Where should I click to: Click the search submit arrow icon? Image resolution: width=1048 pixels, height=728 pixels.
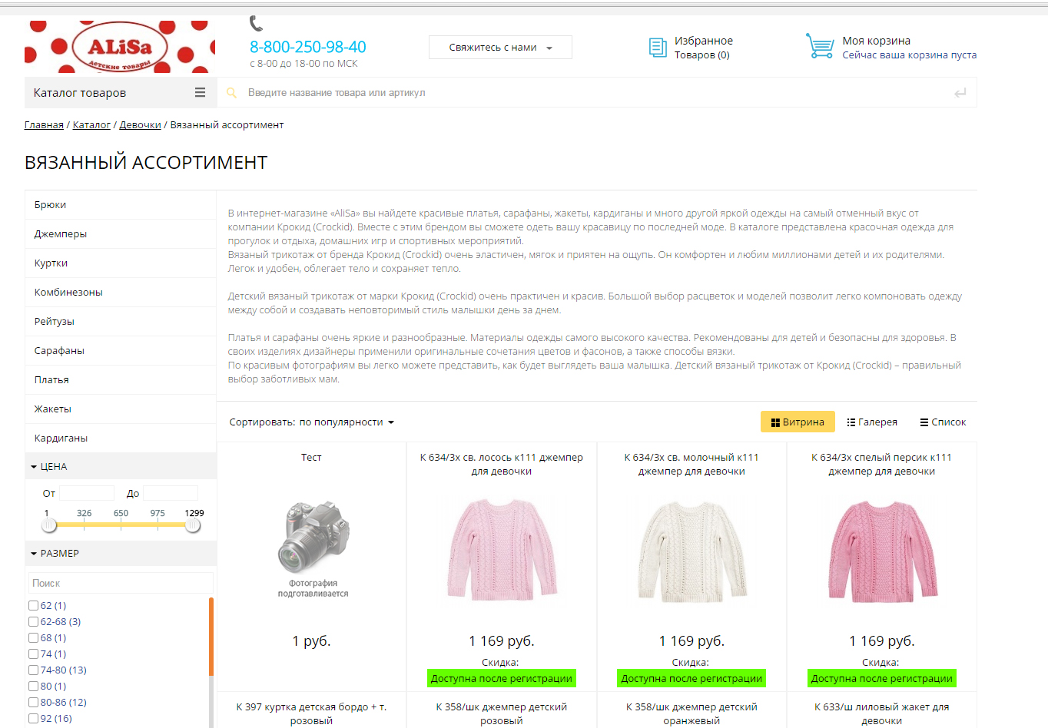point(960,93)
